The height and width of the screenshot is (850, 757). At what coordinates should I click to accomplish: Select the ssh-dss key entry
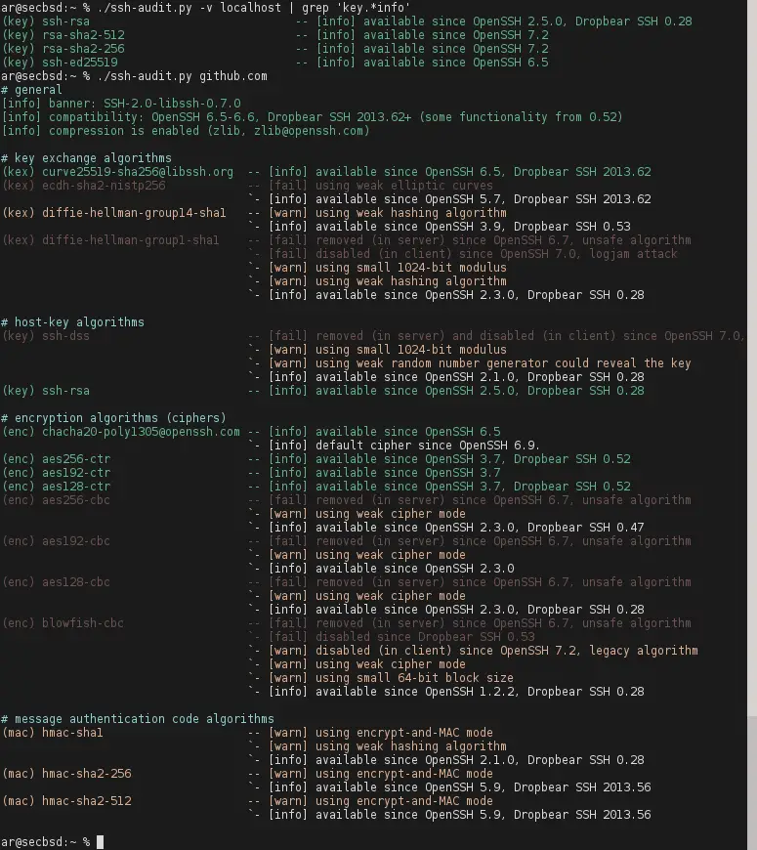click(x=374, y=336)
